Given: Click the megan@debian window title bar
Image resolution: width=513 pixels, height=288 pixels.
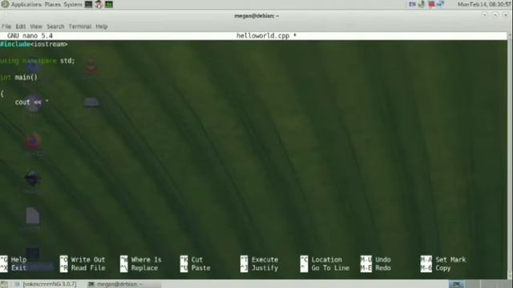Looking at the screenshot, I should pyautogui.click(x=256, y=16).
